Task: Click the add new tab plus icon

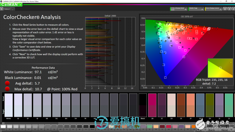Action: point(13,9)
